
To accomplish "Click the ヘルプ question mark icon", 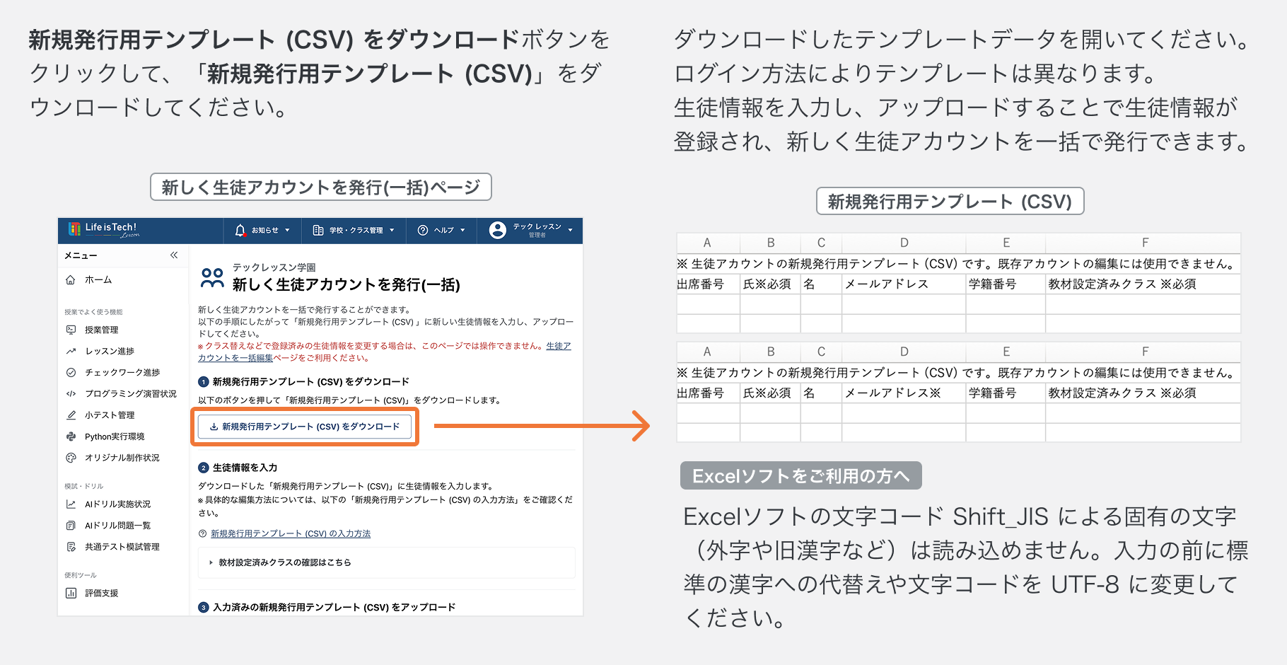I will [423, 230].
